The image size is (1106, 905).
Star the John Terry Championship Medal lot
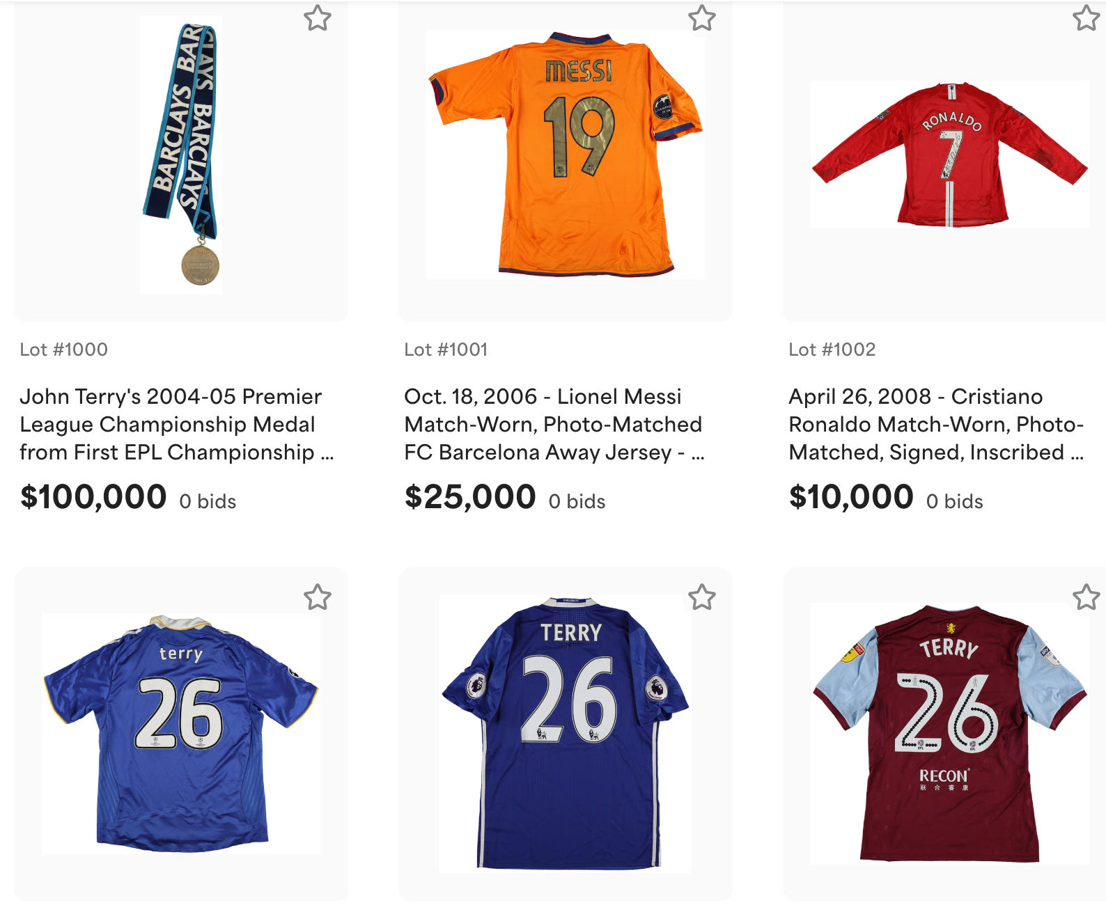coord(318,18)
